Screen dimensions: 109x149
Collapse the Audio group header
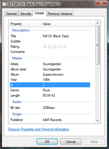(17, 102)
